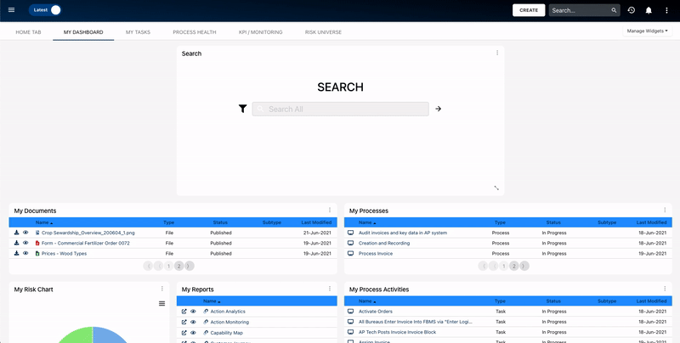This screenshot has width=680, height=343.
Task: Click monitor icon for Audit invoices process
Action: [351, 233]
